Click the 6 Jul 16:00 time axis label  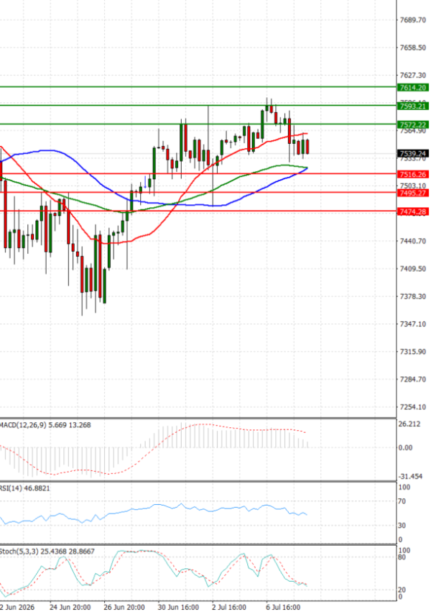pyautogui.click(x=283, y=607)
